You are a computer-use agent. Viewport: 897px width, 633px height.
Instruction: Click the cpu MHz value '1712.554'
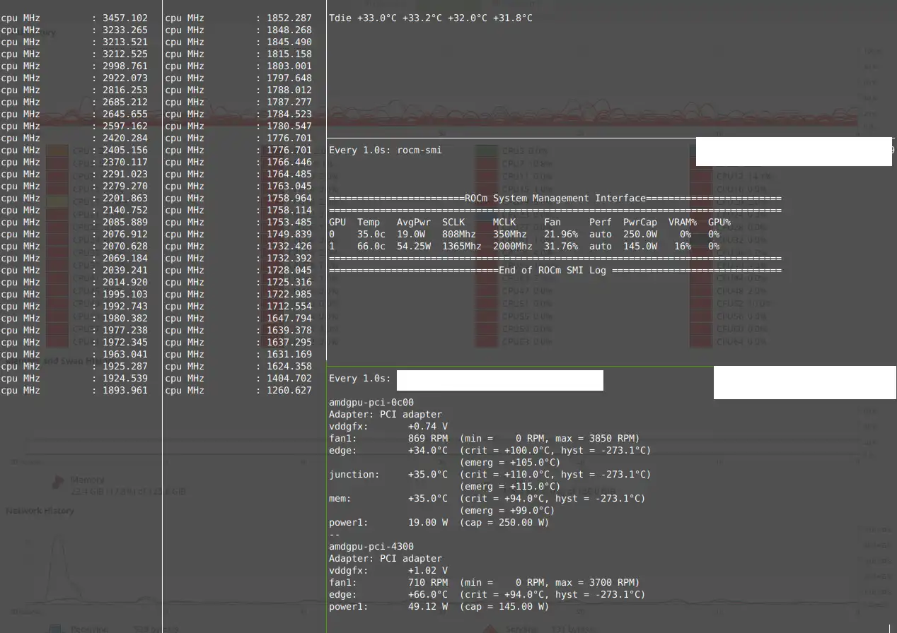(289, 306)
